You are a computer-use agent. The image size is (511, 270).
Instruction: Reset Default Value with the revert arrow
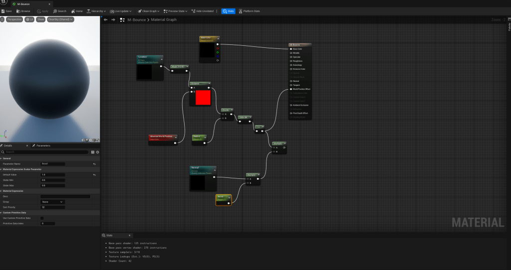click(94, 175)
